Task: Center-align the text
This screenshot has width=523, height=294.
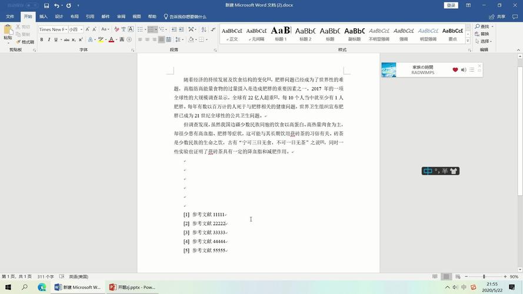Action: (x=147, y=39)
